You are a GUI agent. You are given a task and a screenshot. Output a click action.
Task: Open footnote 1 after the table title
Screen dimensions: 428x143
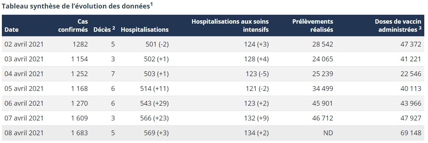[152, 4]
